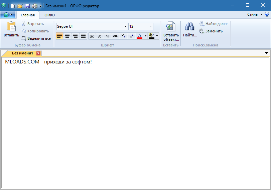Screen dimensions: 271x190
Task: Click the open folder icon in quick access
Action: click(x=20, y=6)
